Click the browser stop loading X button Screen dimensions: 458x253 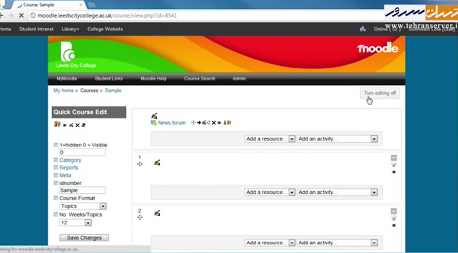pos(21,15)
